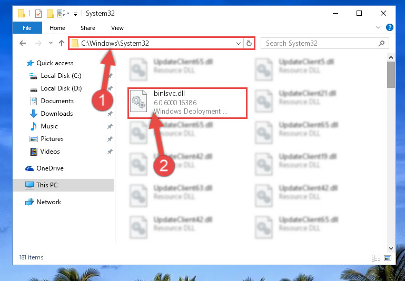Viewport: 405px width, 281px height.
Task: Open the File ribbon tab
Action: click(27, 28)
